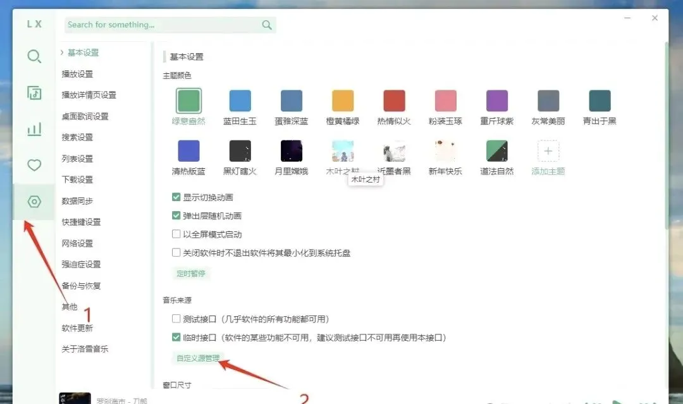The width and height of the screenshot is (683, 404).
Task: Select the 绿意盎然 green theme
Action: [188, 101]
